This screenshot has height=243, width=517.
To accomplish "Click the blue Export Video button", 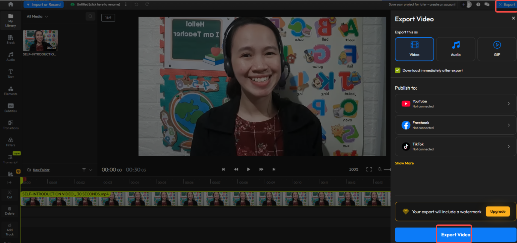I will pyautogui.click(x=454, y=234).
